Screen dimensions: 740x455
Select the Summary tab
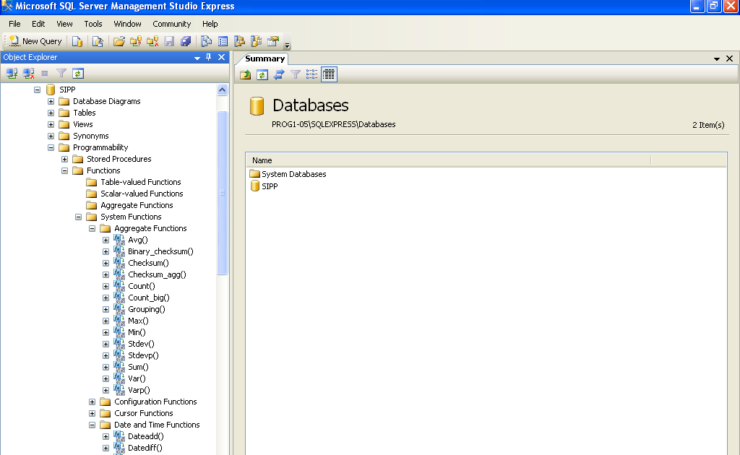point(264,58)
